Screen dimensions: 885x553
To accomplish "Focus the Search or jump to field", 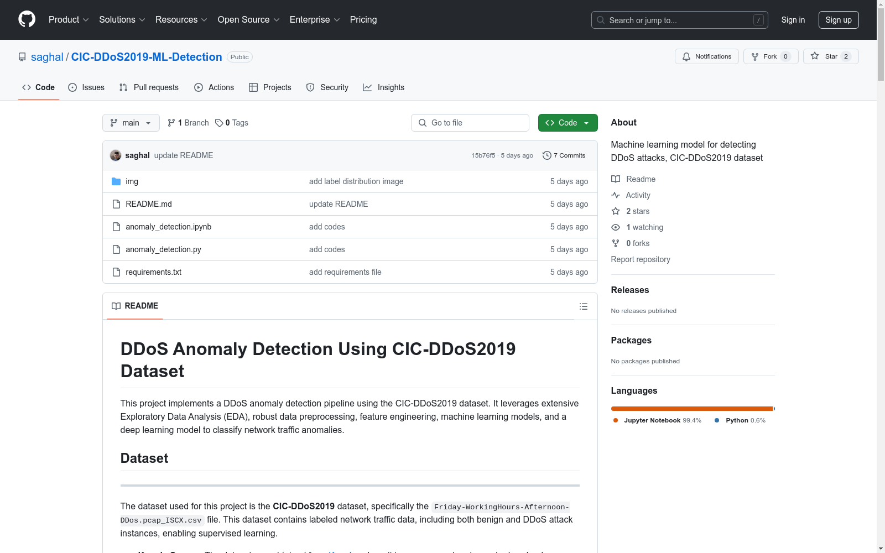I will click(x=680, y=20).
